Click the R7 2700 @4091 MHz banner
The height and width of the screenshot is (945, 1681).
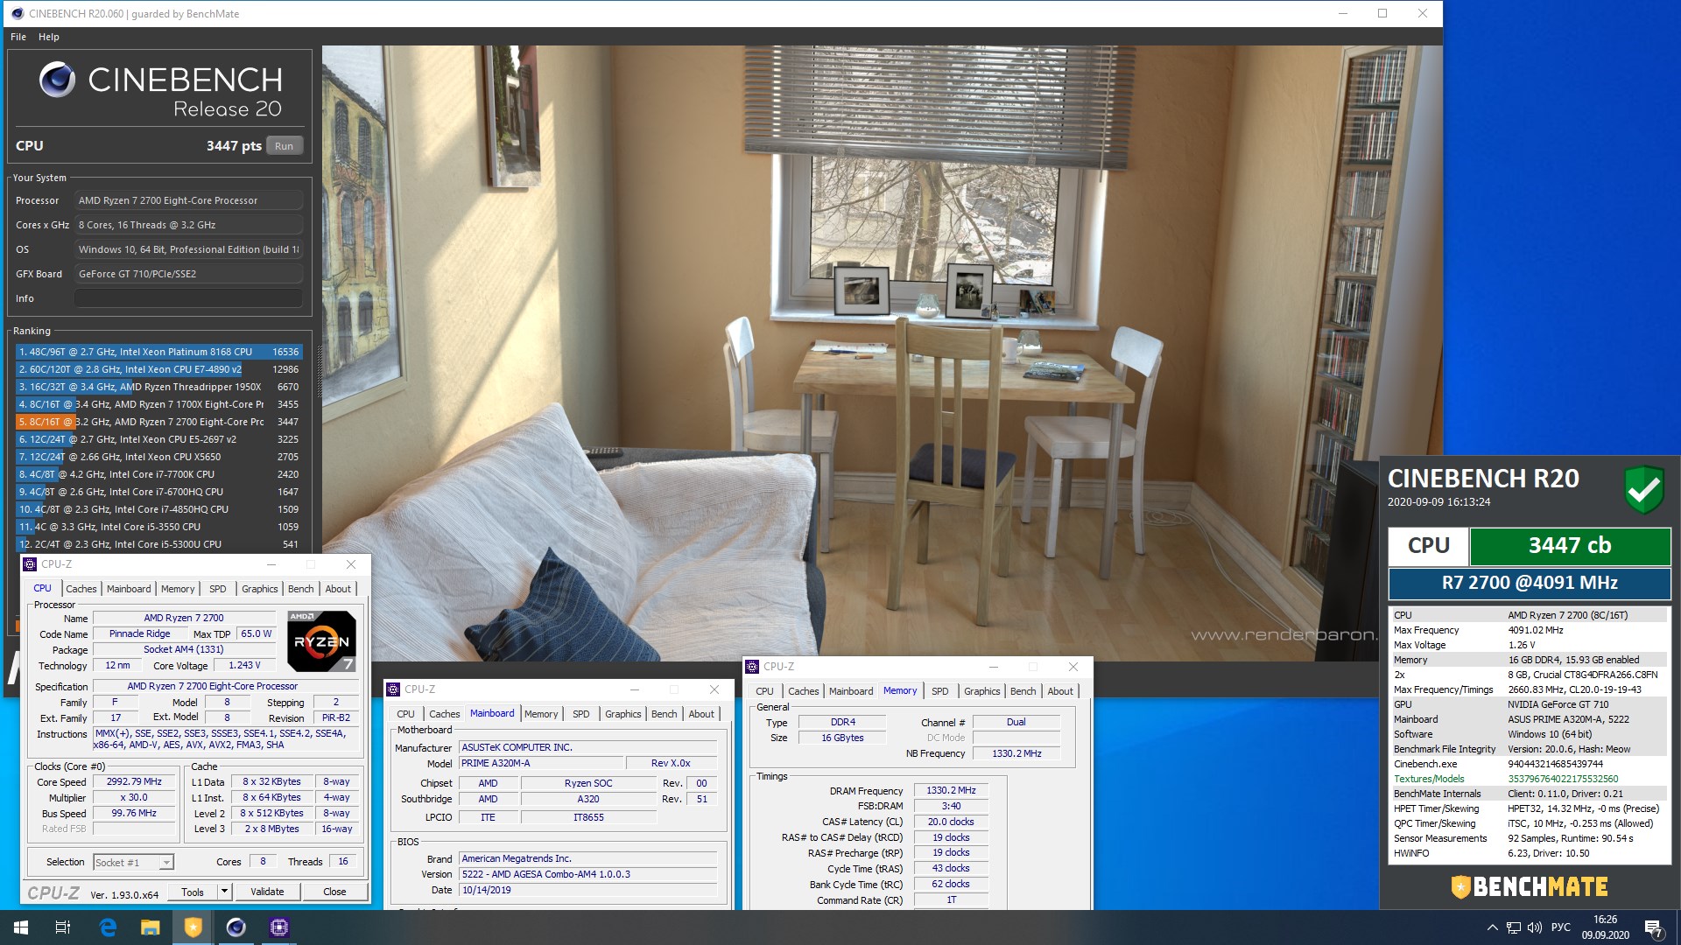pos(1530,584)
